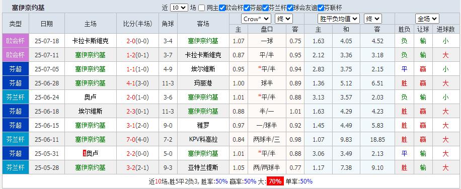
Task: Select handicap 两球半/三 in KPV科高拉 row
Action: point(267,139)
